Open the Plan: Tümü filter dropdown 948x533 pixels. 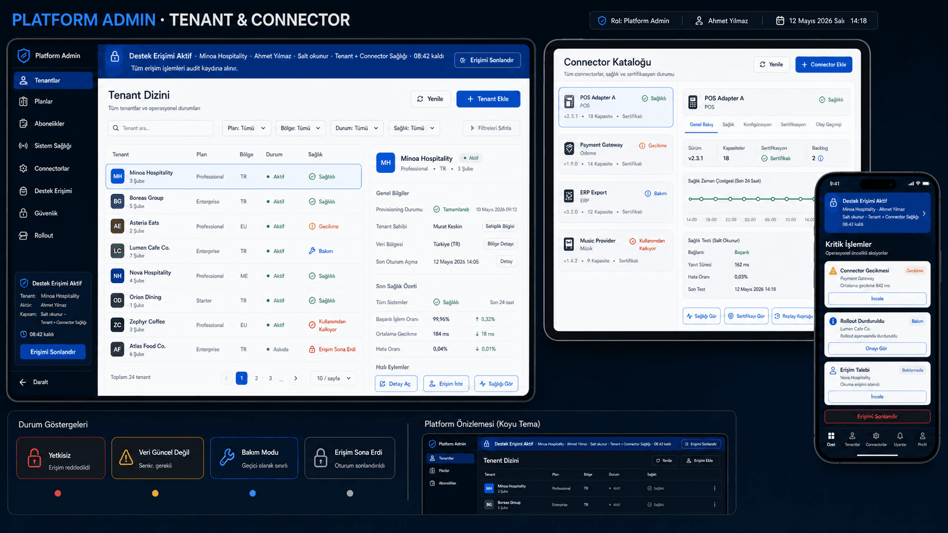coord(247,128)
